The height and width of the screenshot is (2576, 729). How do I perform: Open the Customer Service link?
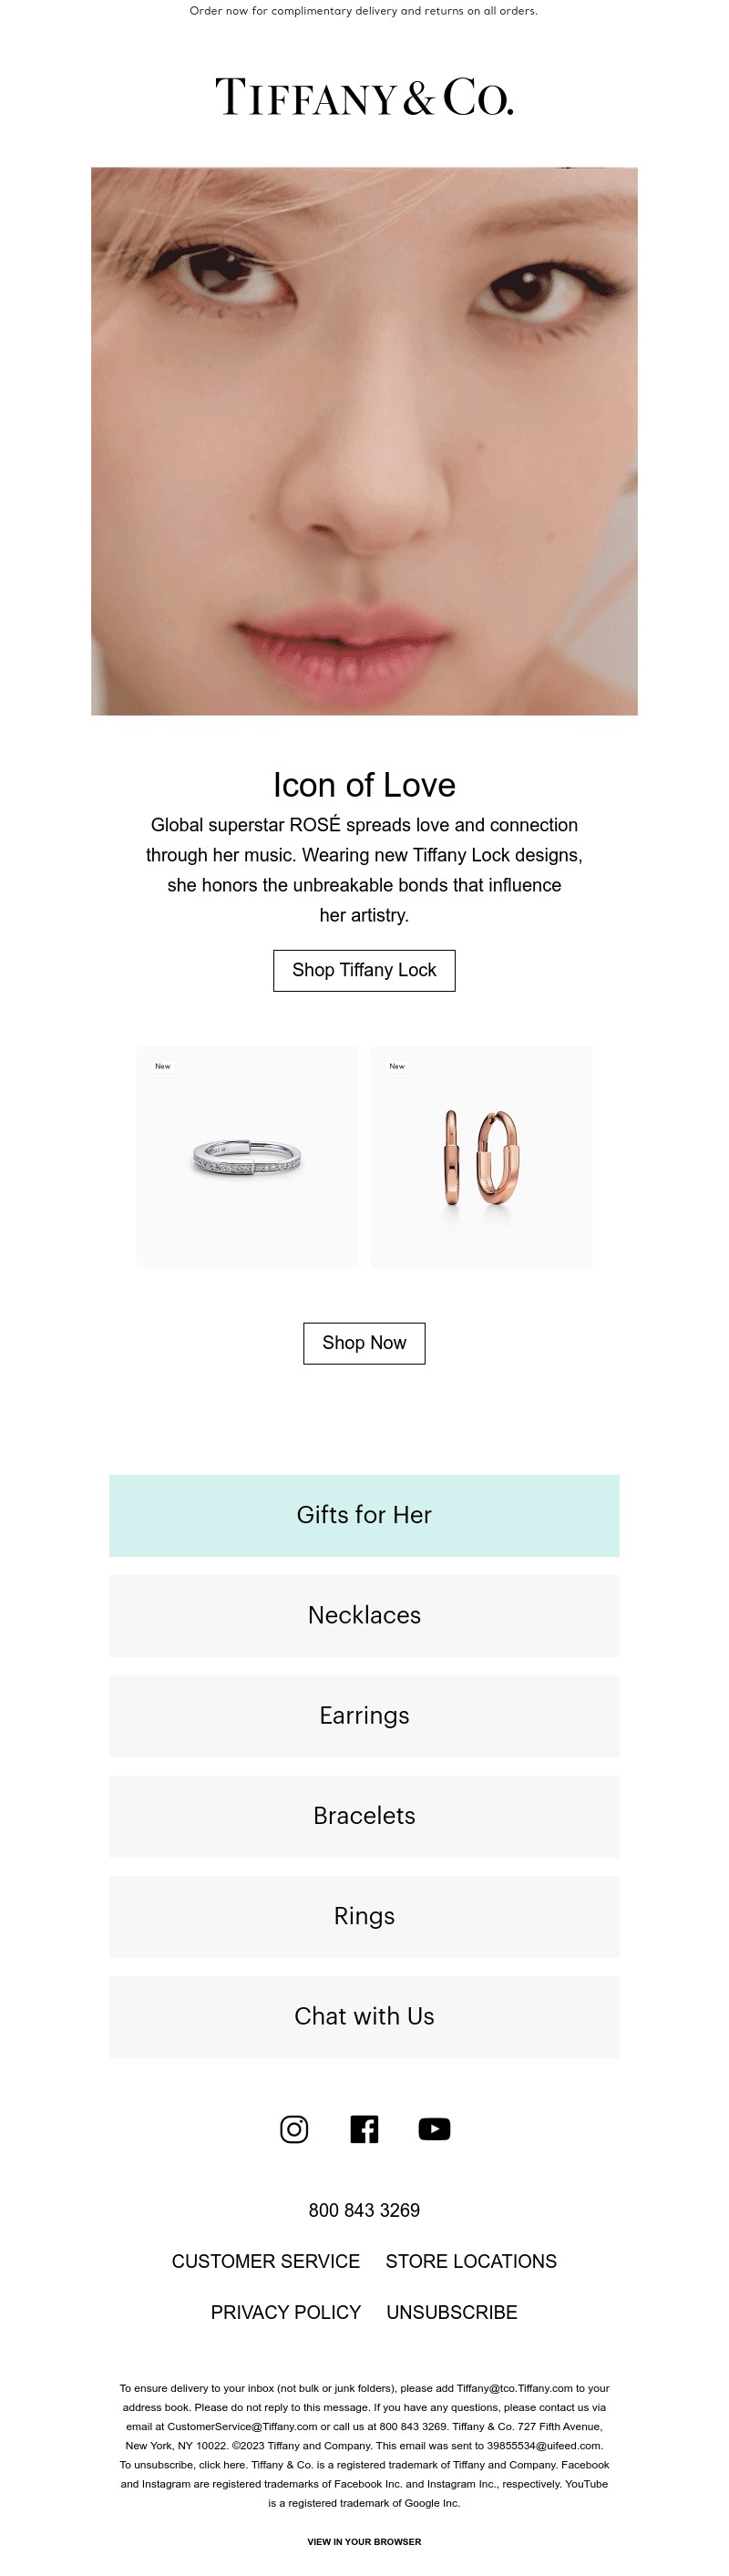265,2261
